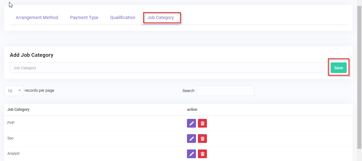
Task: Click the Analyst category name
Action: (13, 154)
